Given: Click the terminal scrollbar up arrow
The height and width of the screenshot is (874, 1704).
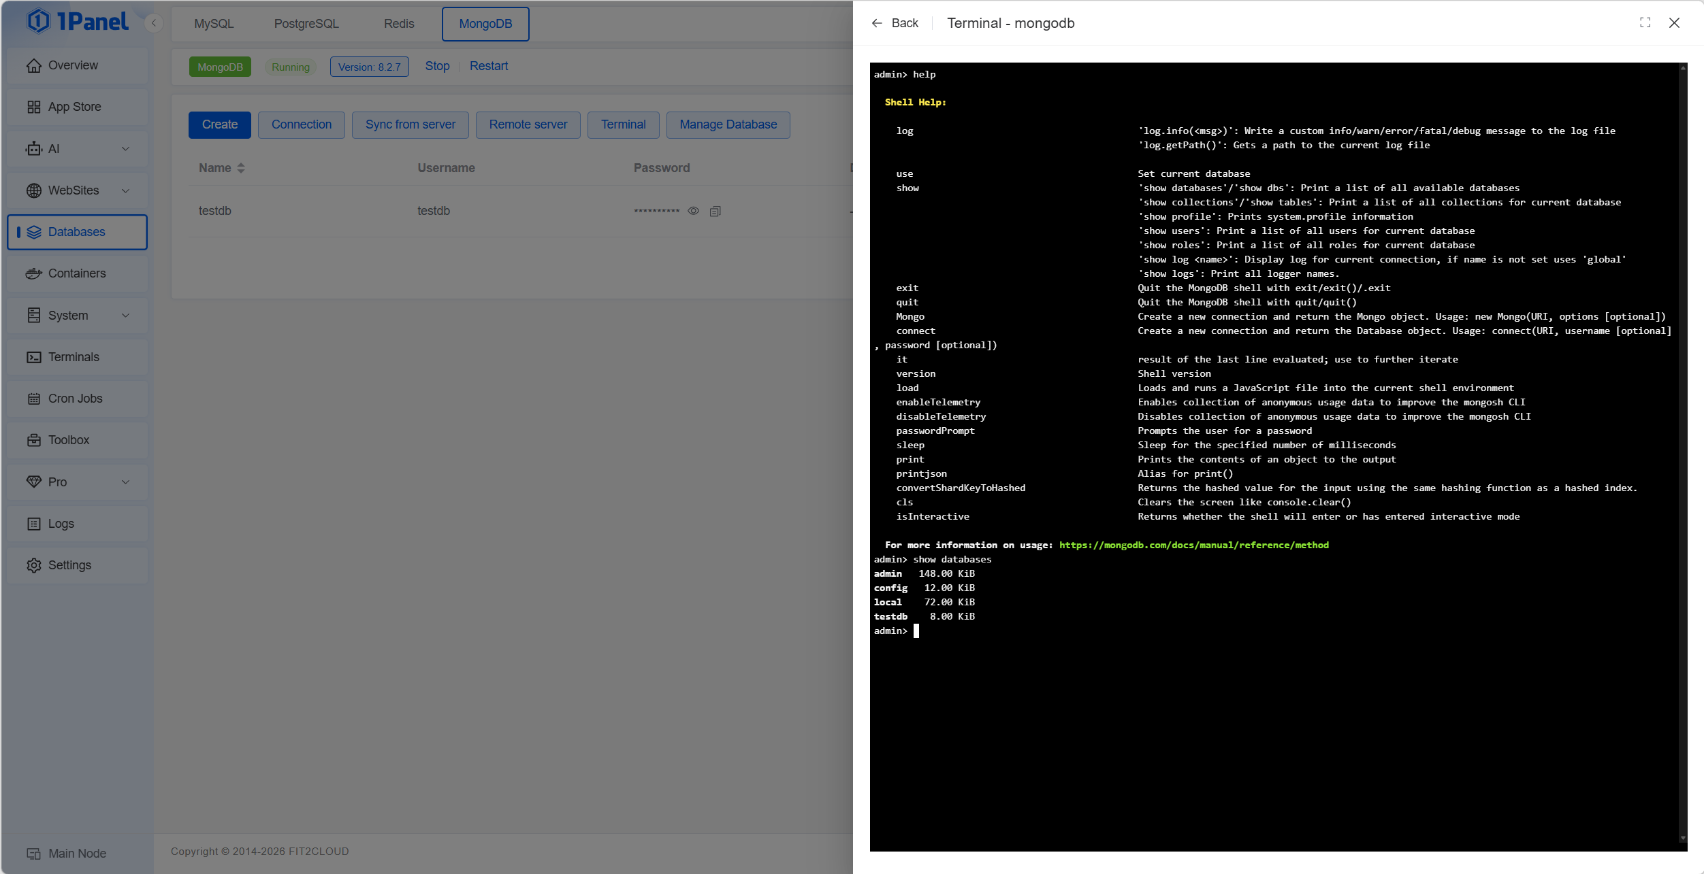Looking at the screenshot, I should pyautogui.click(x=1683, y=68).
